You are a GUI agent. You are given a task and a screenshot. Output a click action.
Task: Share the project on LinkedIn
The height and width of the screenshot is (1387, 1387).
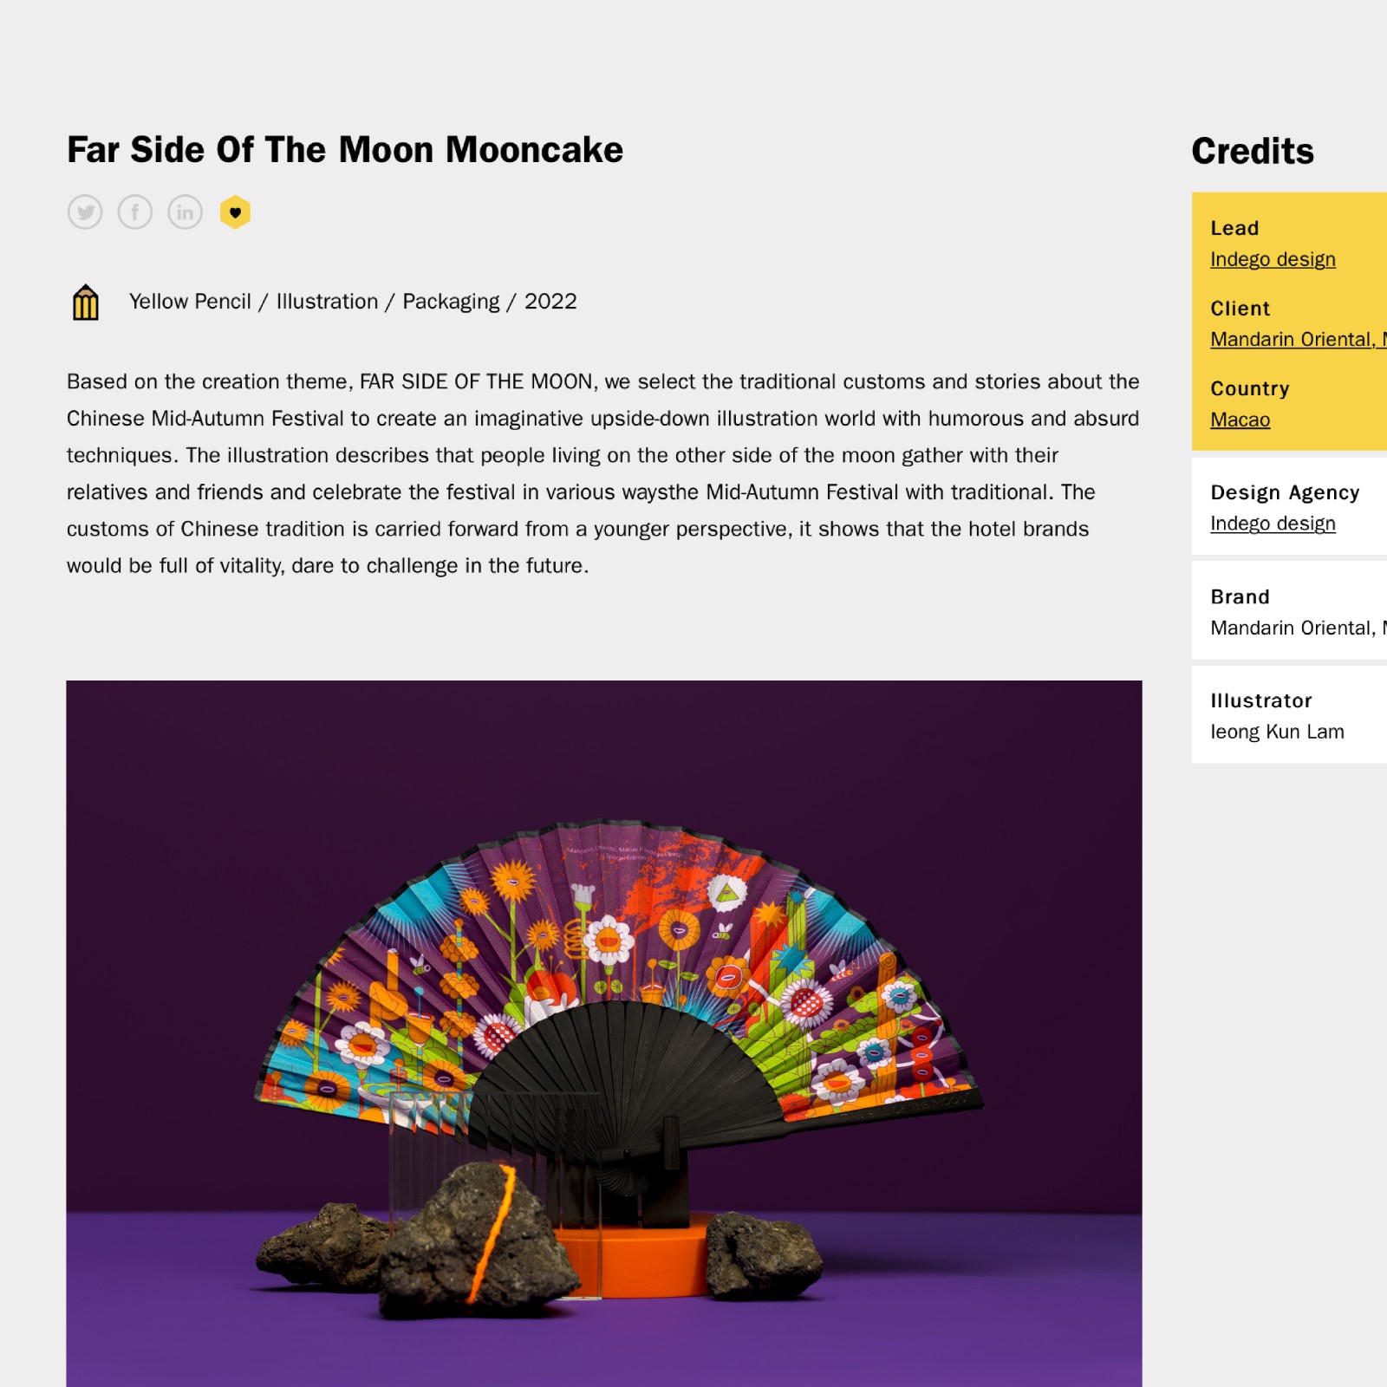(x=185, y=212)
